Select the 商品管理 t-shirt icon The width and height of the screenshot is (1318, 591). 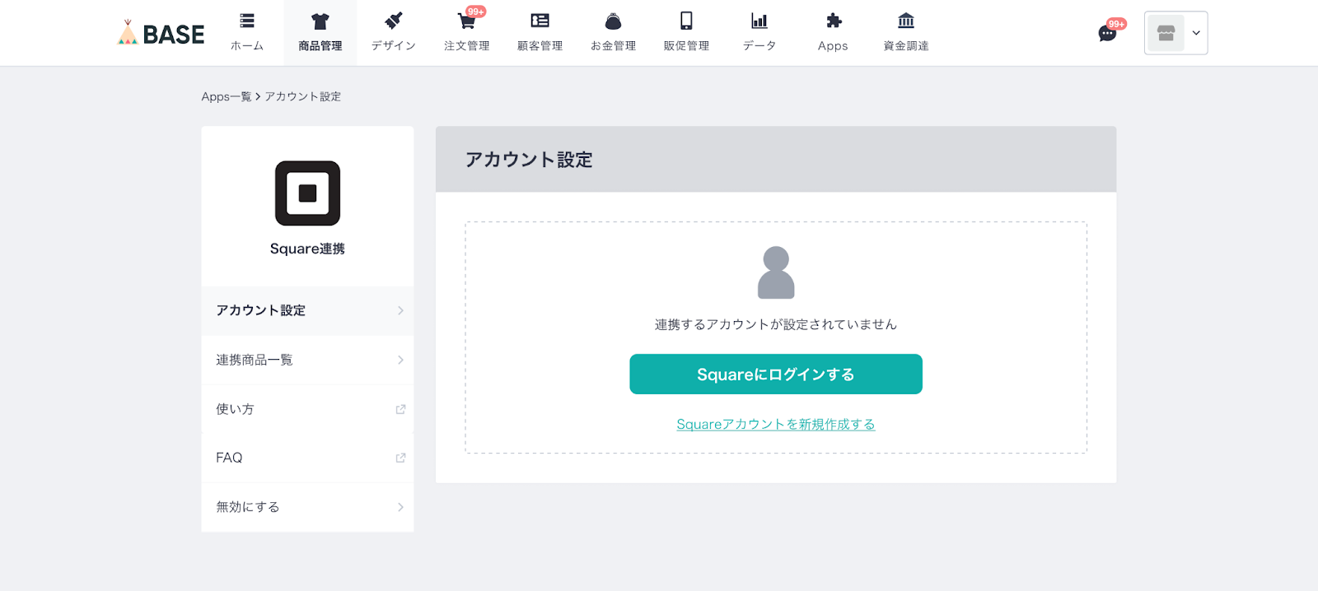(320, 21)
